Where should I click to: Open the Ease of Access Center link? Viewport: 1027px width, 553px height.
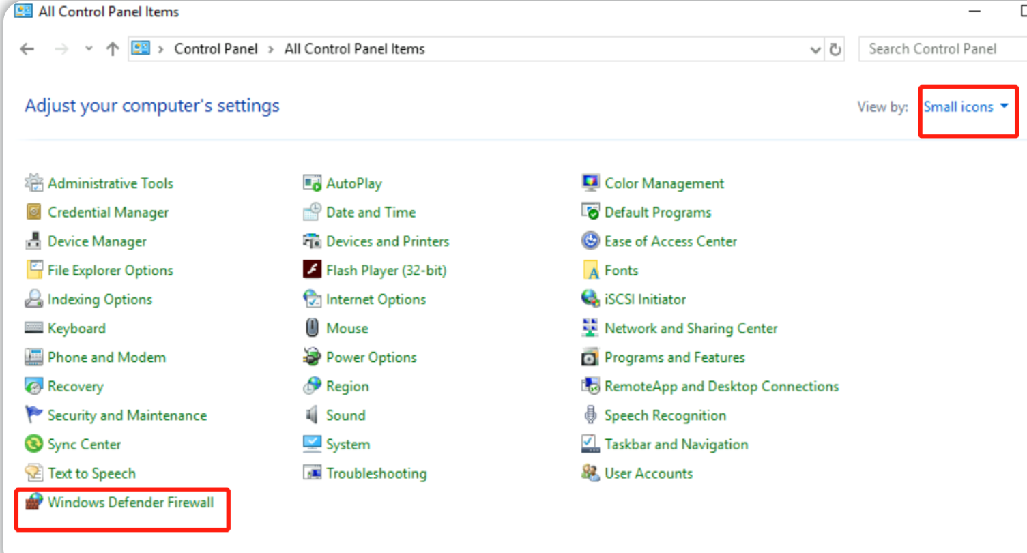click(671, 241)
